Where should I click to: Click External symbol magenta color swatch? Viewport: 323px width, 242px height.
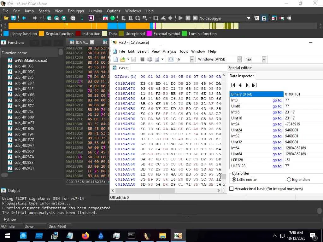click(x=149, y=33)
